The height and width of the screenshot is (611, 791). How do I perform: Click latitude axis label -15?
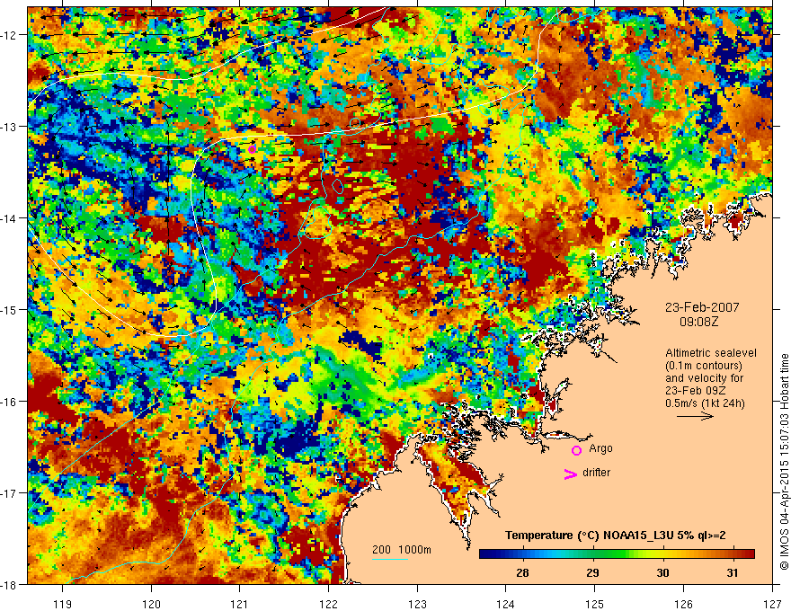pyautogui.click(x=9, y=310)
